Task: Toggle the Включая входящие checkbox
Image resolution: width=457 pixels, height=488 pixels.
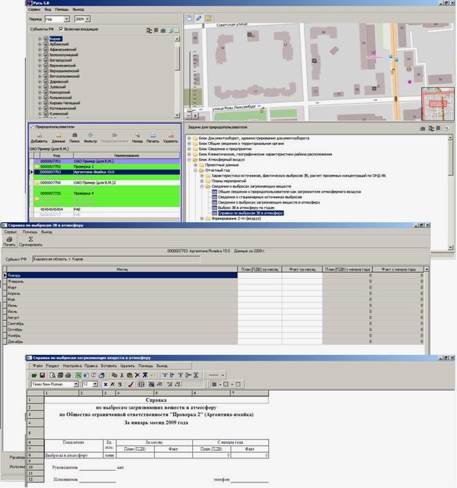Action: click(62, 30)
